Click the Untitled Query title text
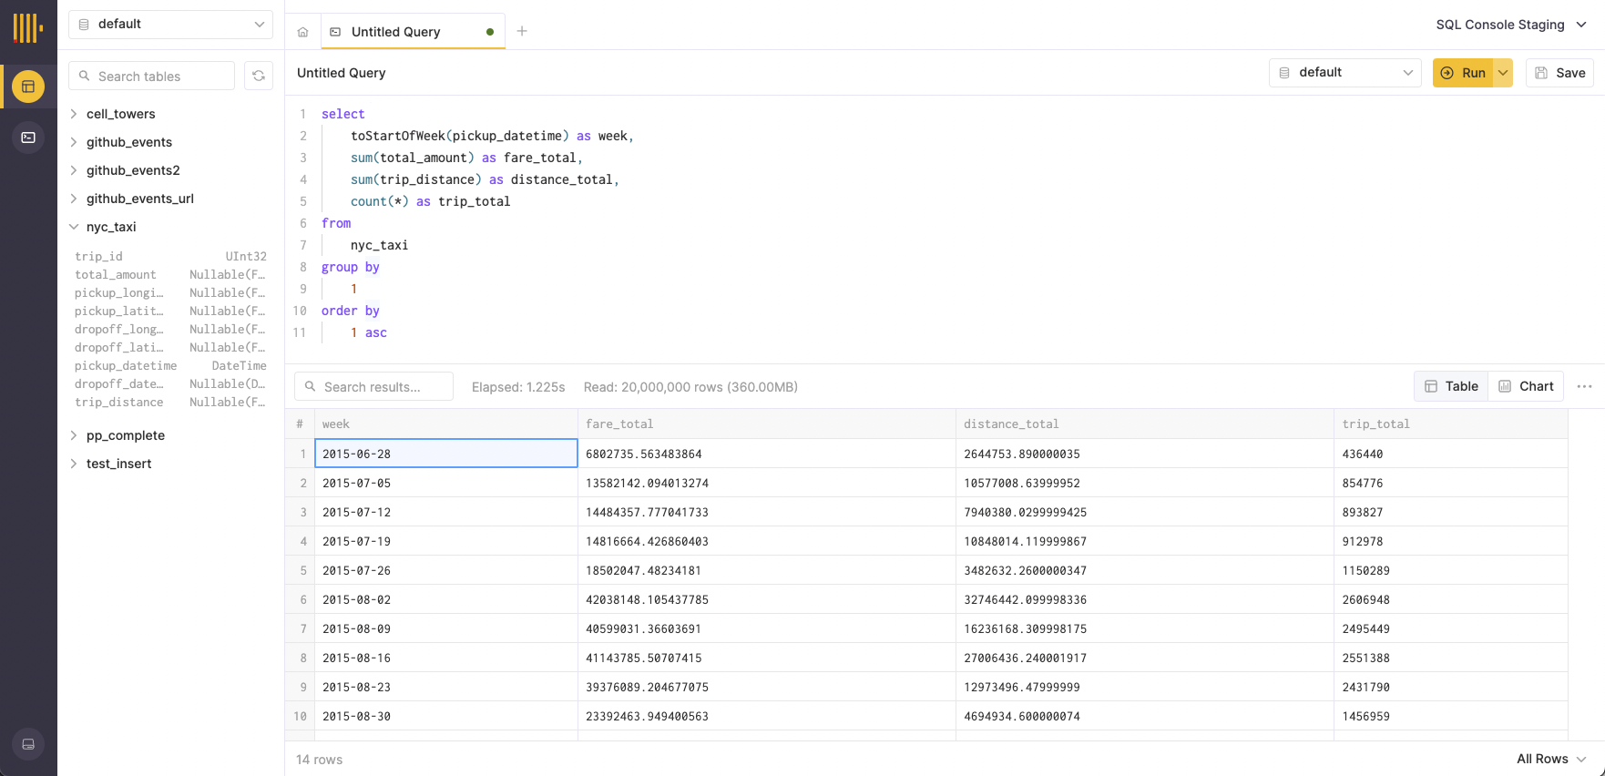The height and width of the screenshot is (776, 1605). (x=342, y=73)
